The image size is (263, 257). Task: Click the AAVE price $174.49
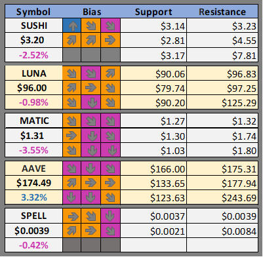(33, 183)
